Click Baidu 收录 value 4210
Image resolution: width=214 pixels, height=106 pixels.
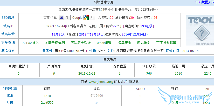(x=47, y=96)
